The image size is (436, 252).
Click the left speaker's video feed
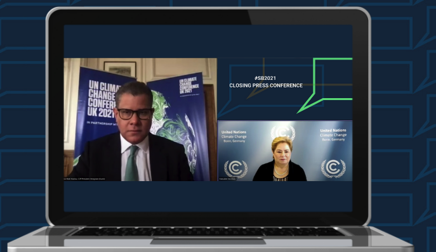[140, 120]
